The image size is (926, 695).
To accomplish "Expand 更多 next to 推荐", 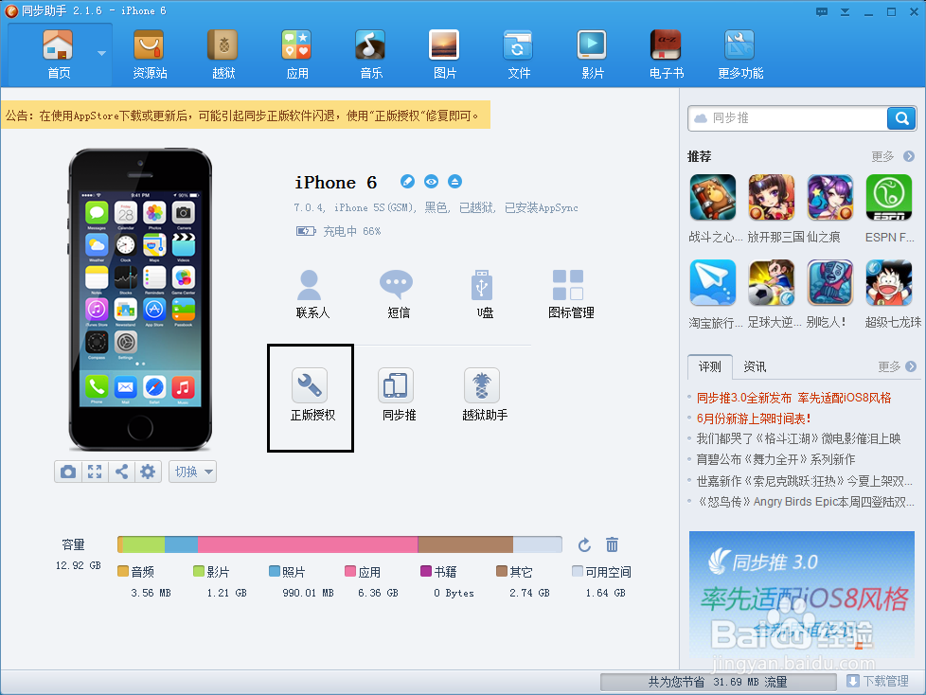I will click(892, 156).
